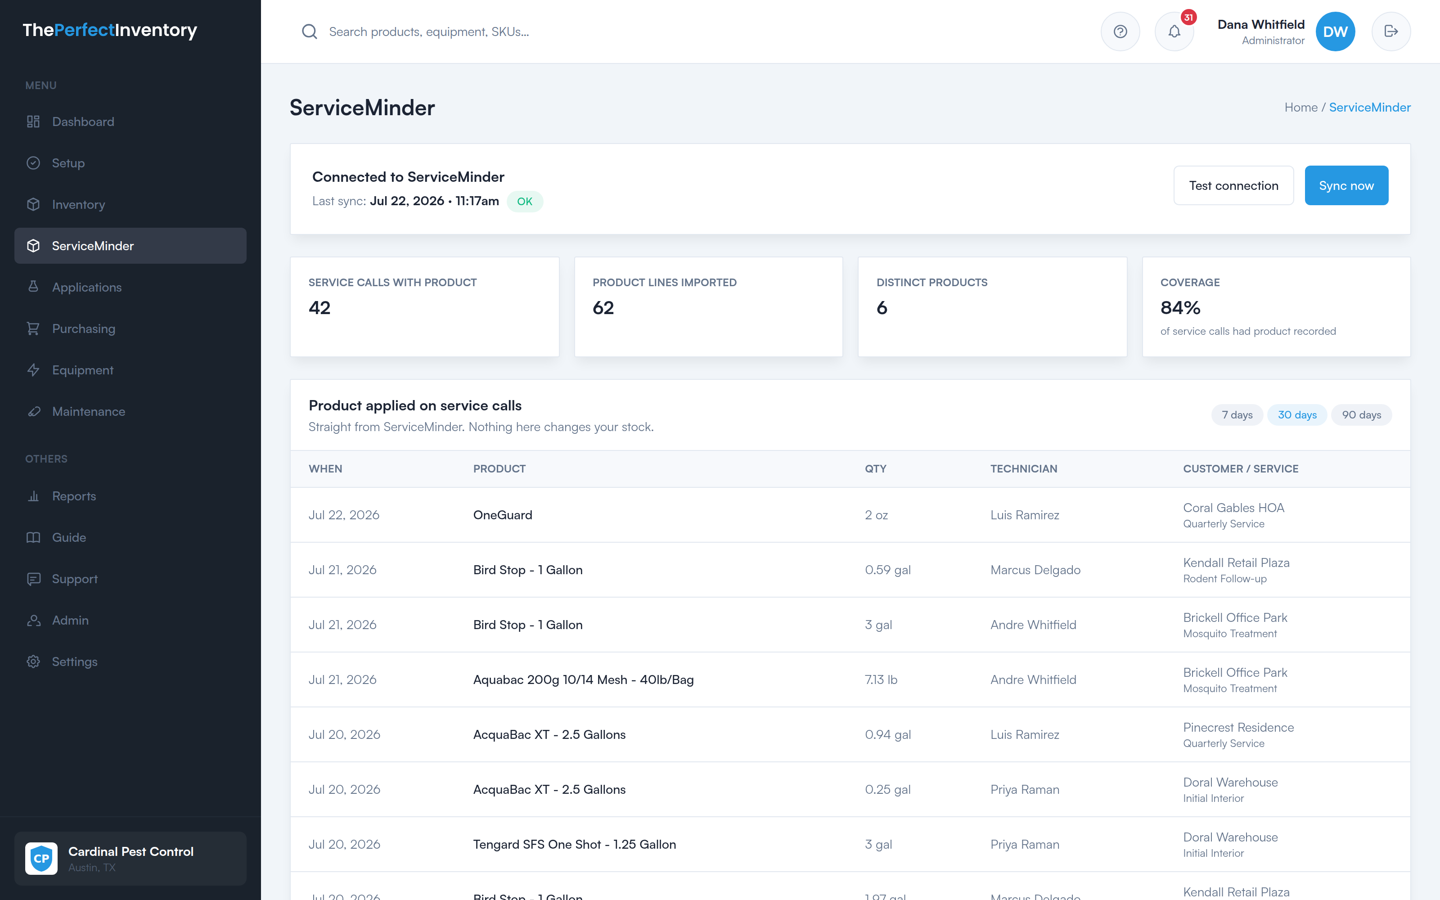Click the Product Lines Imported value 62
Screen dimensions: 1440x900
(x=603, y=308)
